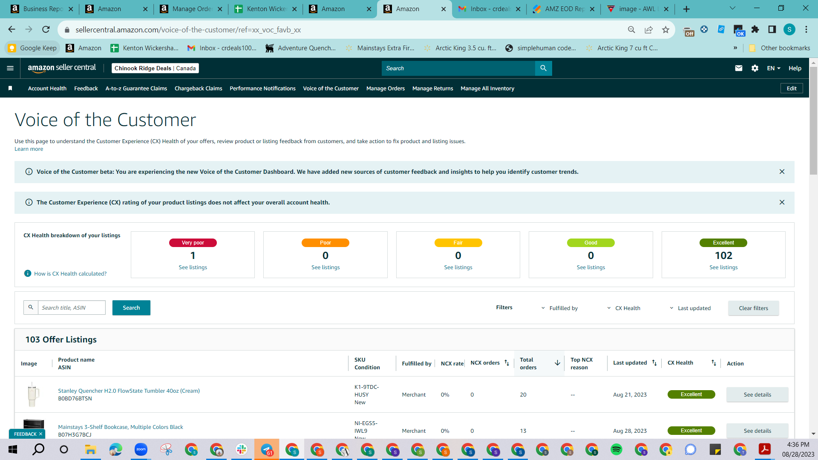
Task: Sort by Total orders descending arrow
Action: click(x=557, y=363)
